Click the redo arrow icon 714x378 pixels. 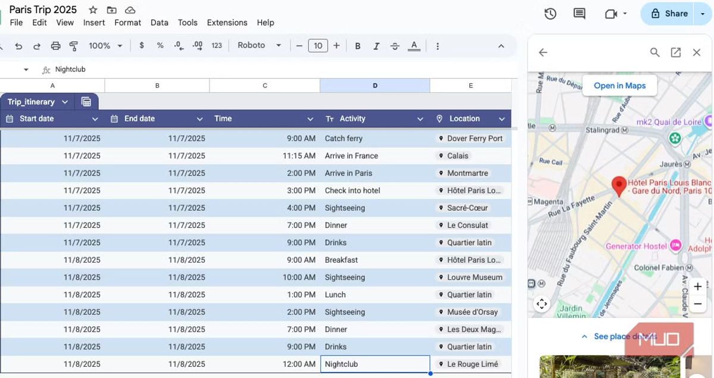click(x=37, y=46)
